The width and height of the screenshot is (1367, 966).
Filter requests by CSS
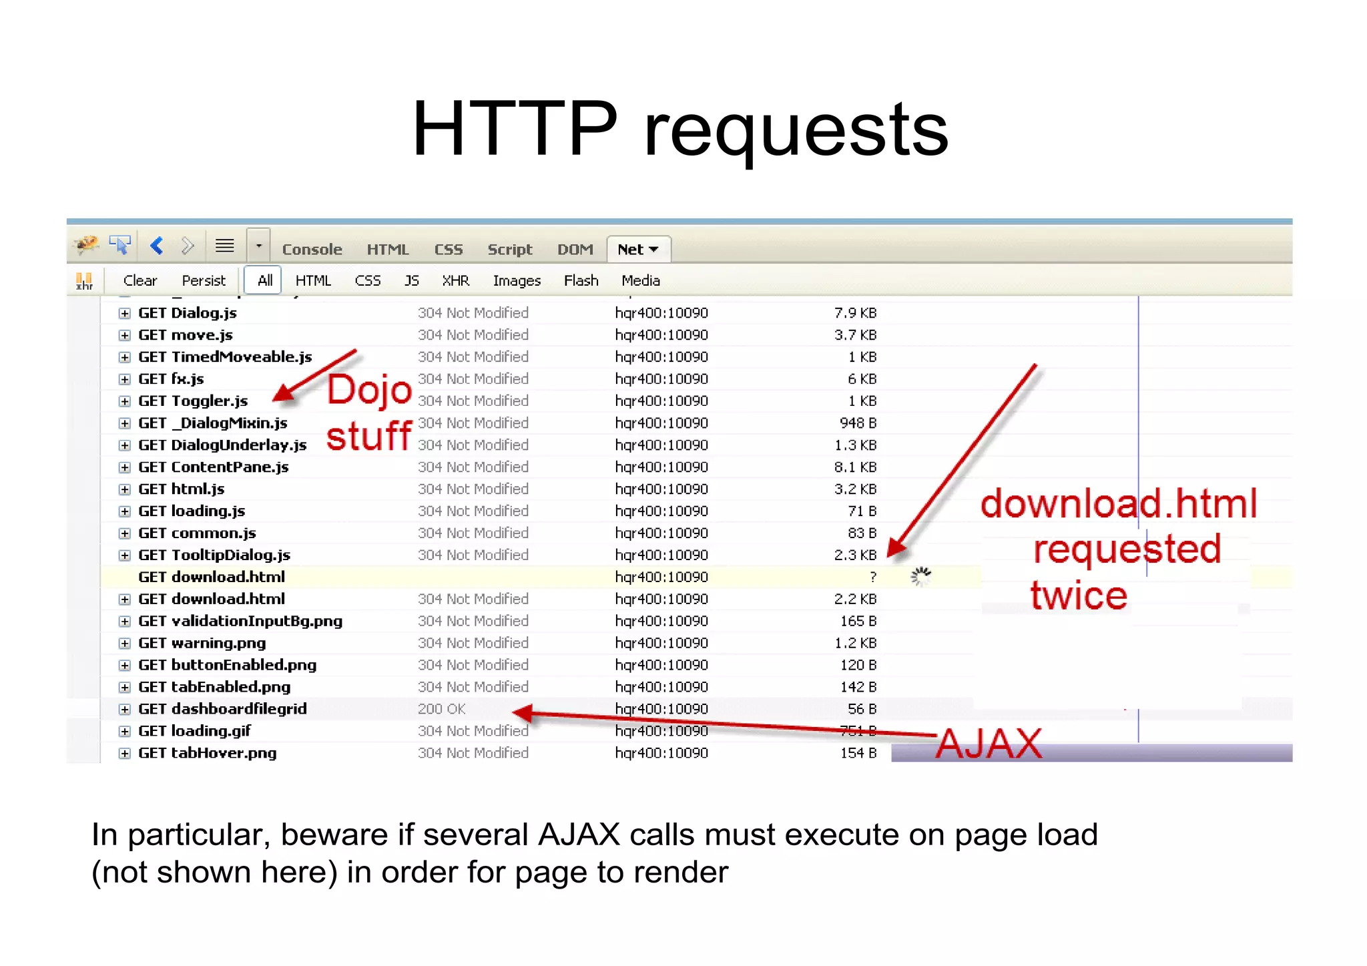368,281
